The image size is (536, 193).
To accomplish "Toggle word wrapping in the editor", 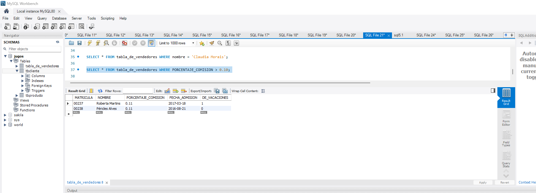I will coord(236,43).
